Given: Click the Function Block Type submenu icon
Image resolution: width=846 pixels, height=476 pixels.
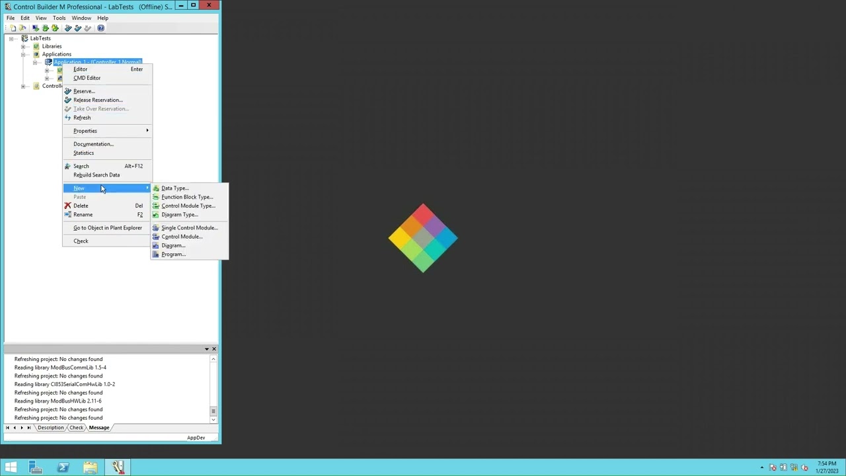Looking at the screenshot, I should pyautogui.click(x=156, y=197).
